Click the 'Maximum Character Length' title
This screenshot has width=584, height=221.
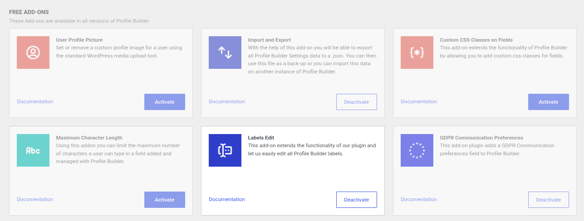tap(89, 138)
